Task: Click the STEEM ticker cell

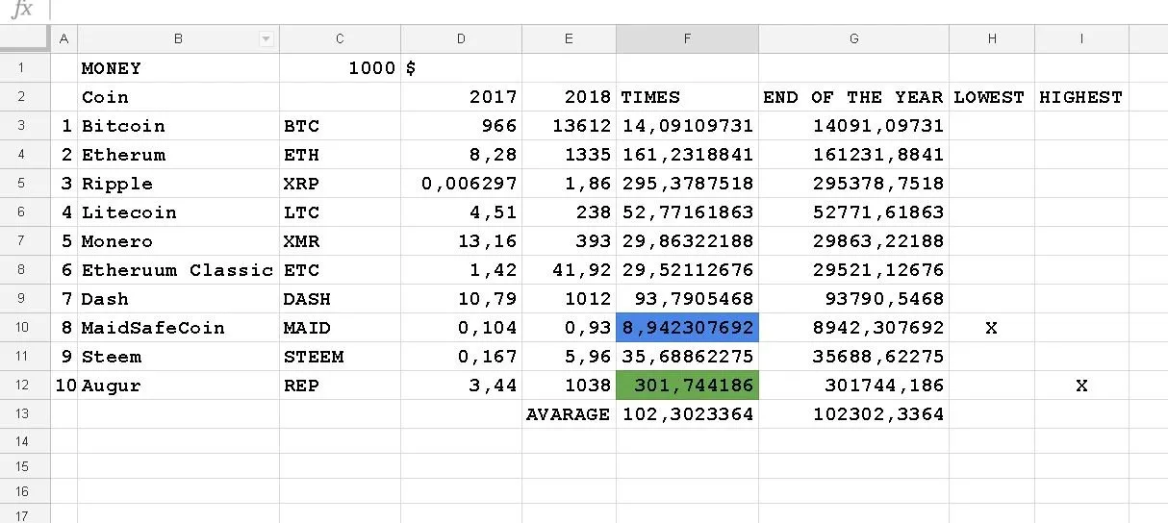Action: [340, 357]
